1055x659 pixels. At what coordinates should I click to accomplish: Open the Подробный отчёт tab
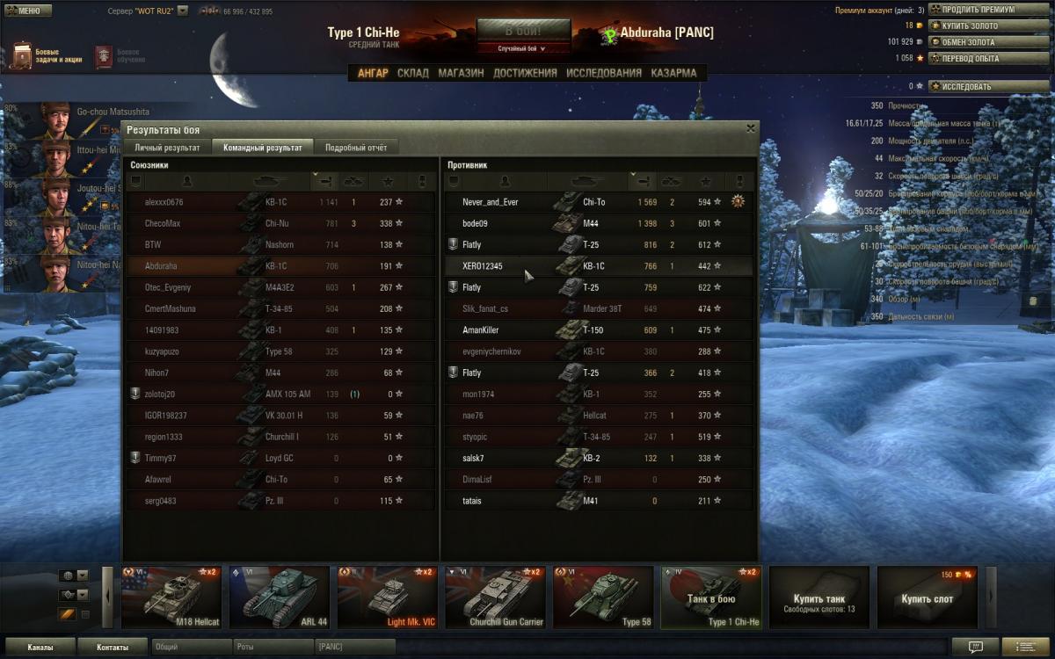click(x=356, y=148)
